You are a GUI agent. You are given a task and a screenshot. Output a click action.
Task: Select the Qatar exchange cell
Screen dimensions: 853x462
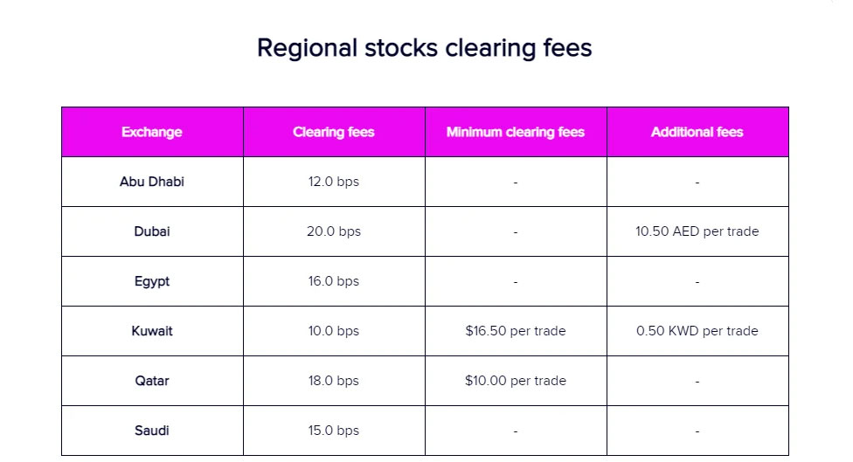[x=152, y=381]
